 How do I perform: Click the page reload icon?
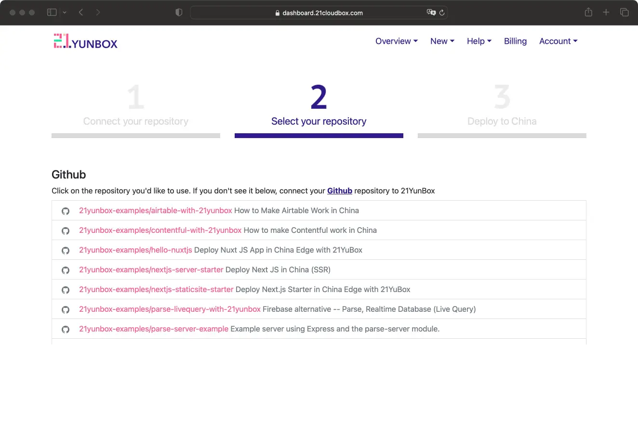[441, 13]
